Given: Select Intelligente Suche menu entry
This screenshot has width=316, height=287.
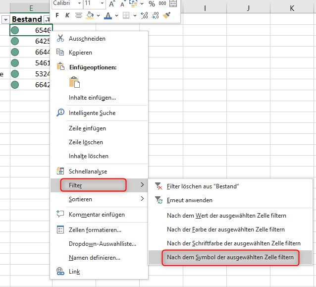Looking at the screenshot, I should [x=99, y=113].
